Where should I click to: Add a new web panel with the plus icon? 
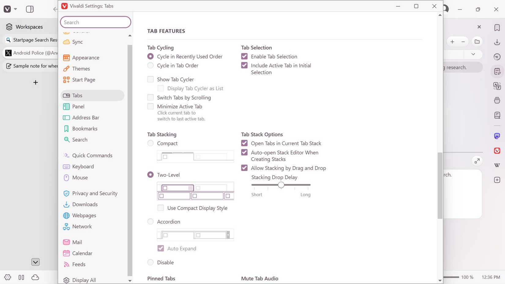pos(497,180)
